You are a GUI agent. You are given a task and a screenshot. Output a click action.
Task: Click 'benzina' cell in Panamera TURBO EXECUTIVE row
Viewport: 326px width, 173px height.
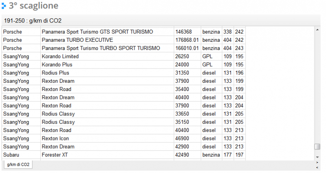pos(211,40)
